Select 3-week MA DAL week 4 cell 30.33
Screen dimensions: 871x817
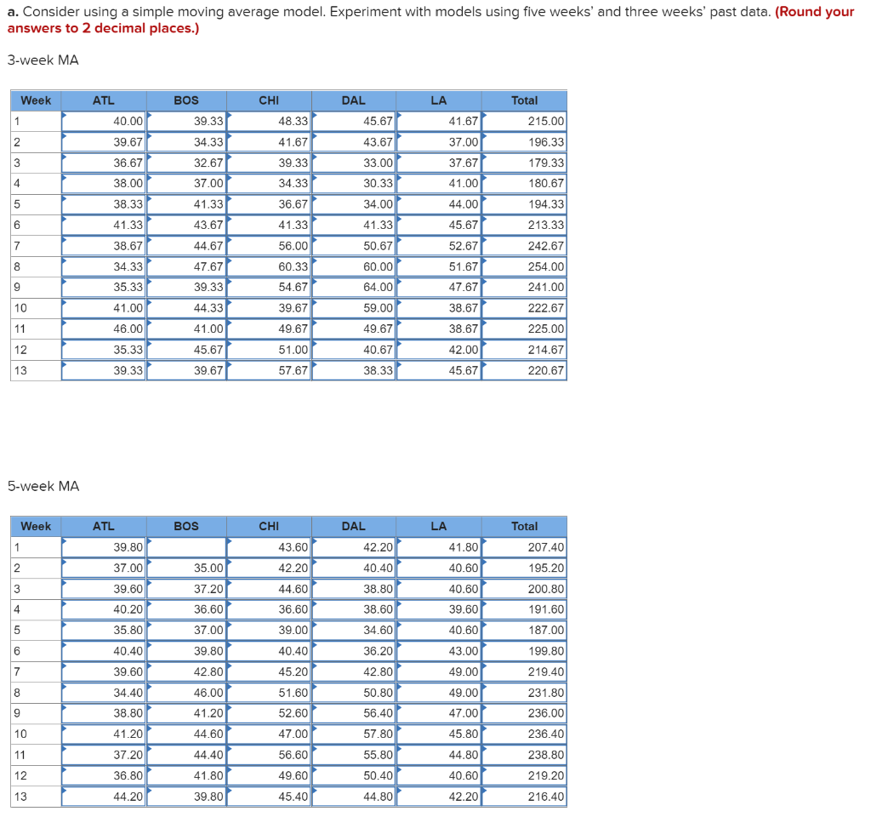click(355, 184)
